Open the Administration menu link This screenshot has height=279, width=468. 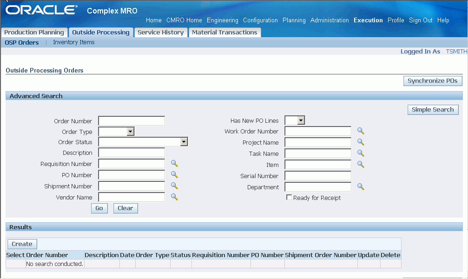click(330, 20)
